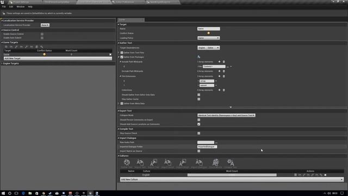The width and height of the screenshot is (348, 196).
Task: Click the Gather from Packages warning icon
Action: pos(198,57)
